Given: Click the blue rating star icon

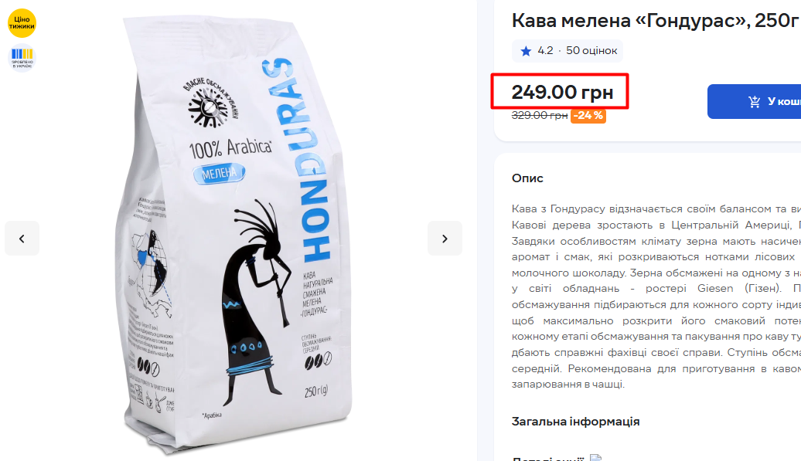Looking at the screenshot, I should 526,51.
